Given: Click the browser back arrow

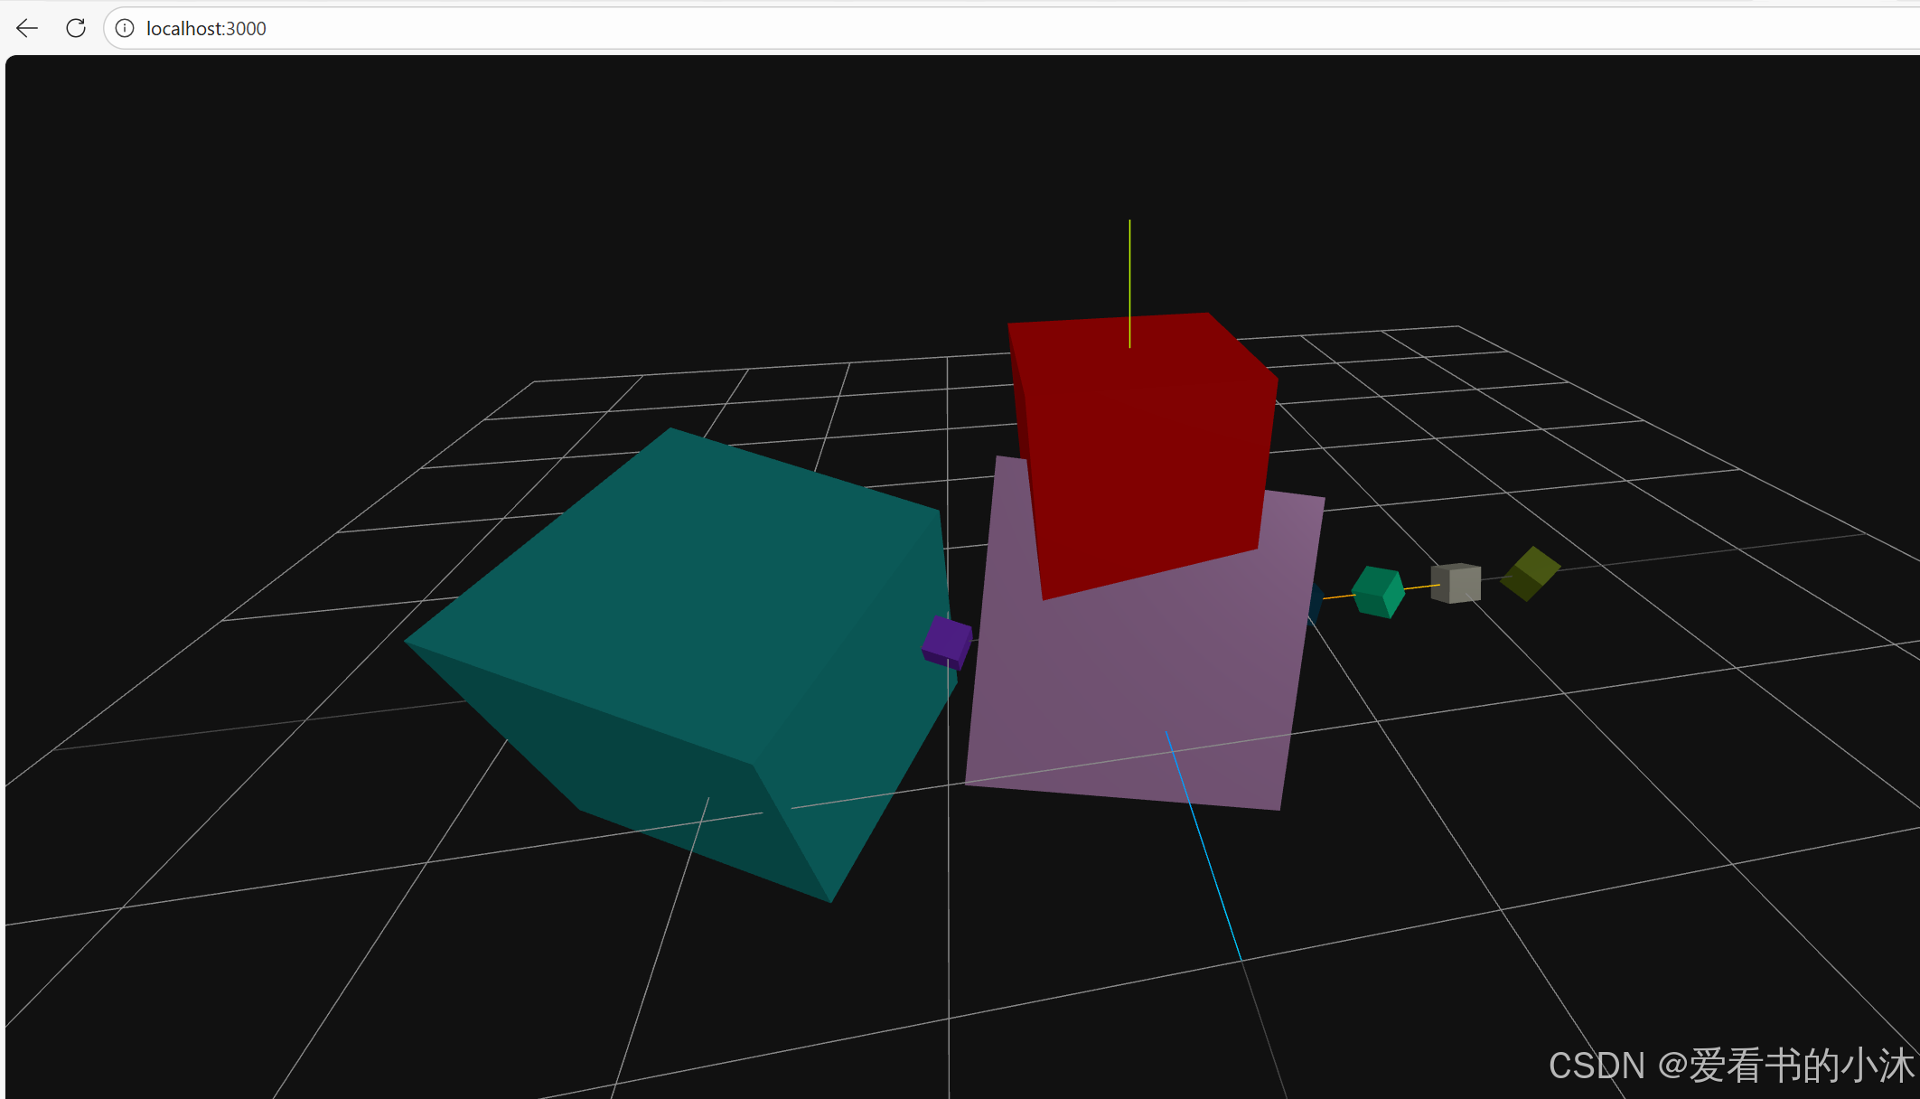Looking at the screenshot, I should [27, 28].
